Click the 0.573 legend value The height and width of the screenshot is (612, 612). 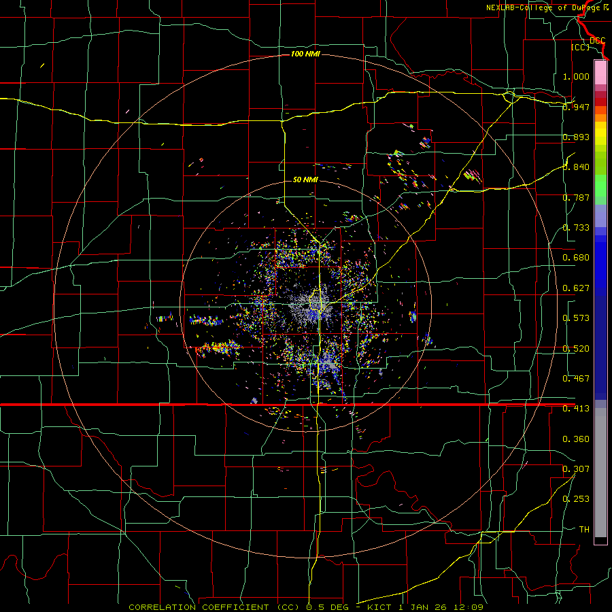point(576,318)
